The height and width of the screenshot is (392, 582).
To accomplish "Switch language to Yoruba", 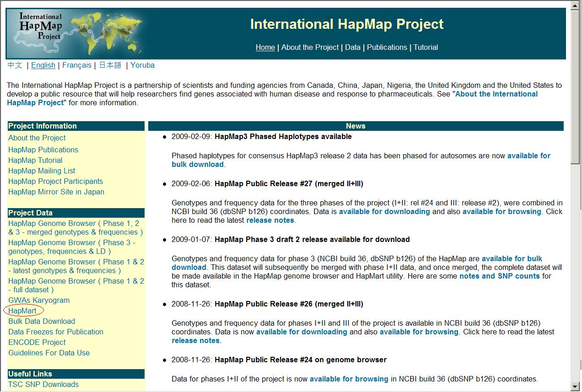I will click(142, 65).
